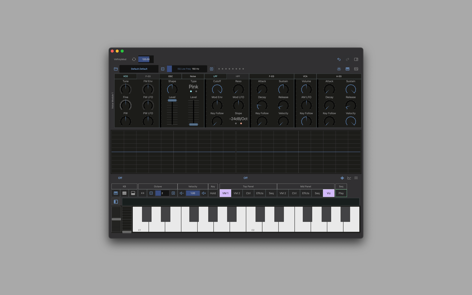472x295 pixels.
Task: Toggle the Hold key button
Action: coord(213,193)
